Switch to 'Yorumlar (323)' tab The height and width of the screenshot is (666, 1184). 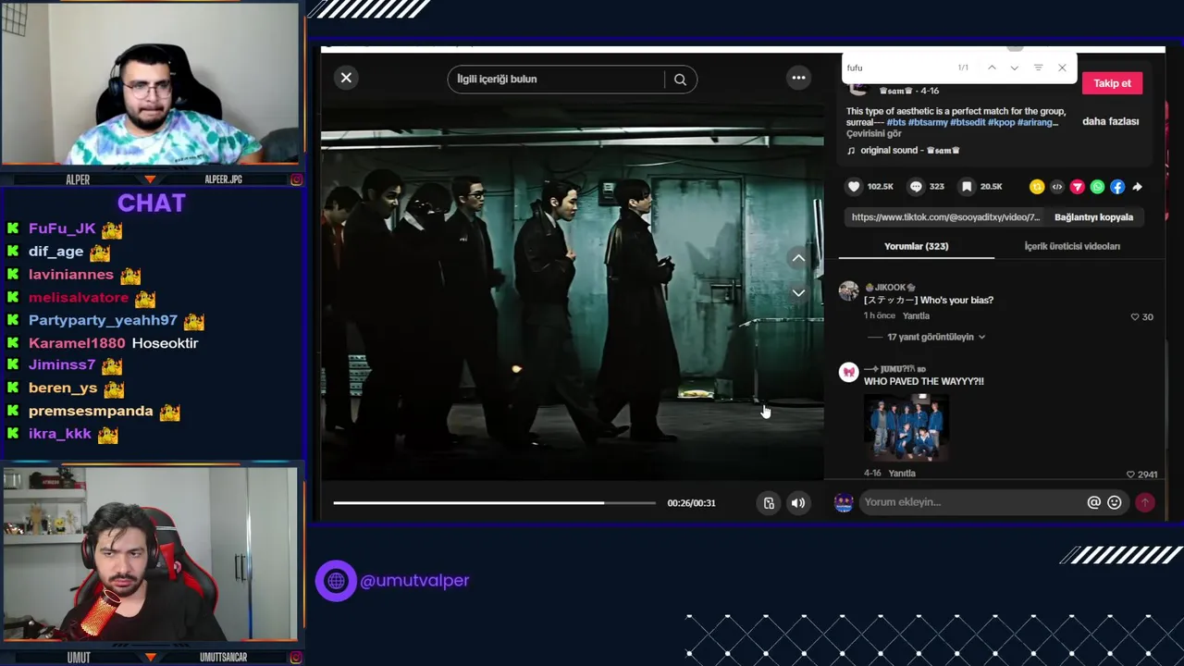[916, 246]
